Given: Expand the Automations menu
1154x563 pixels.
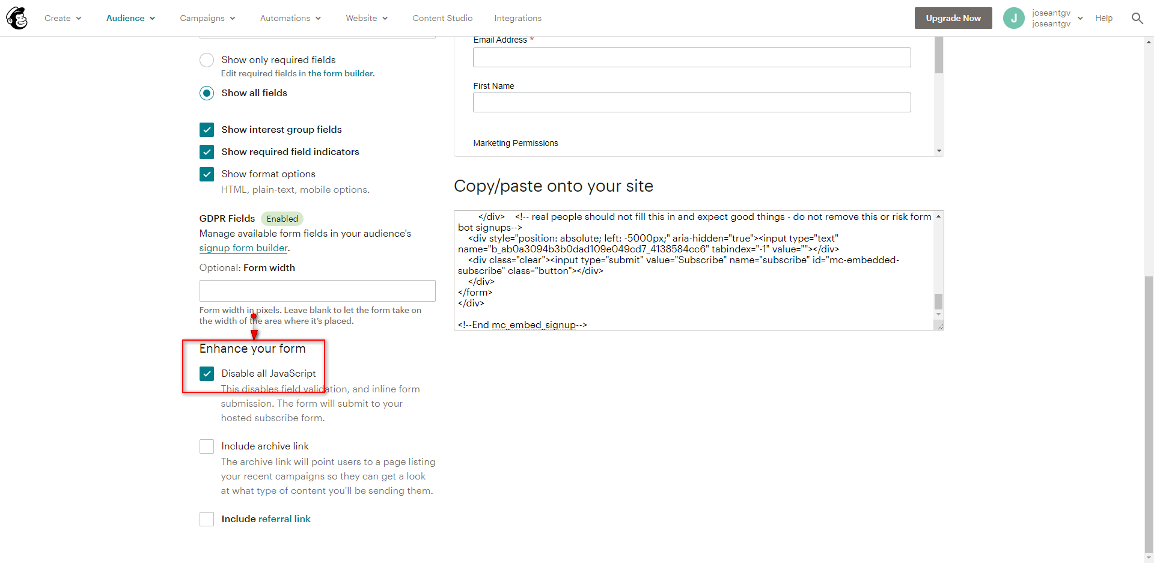Looking at the screenshot, I should point(291,18).
